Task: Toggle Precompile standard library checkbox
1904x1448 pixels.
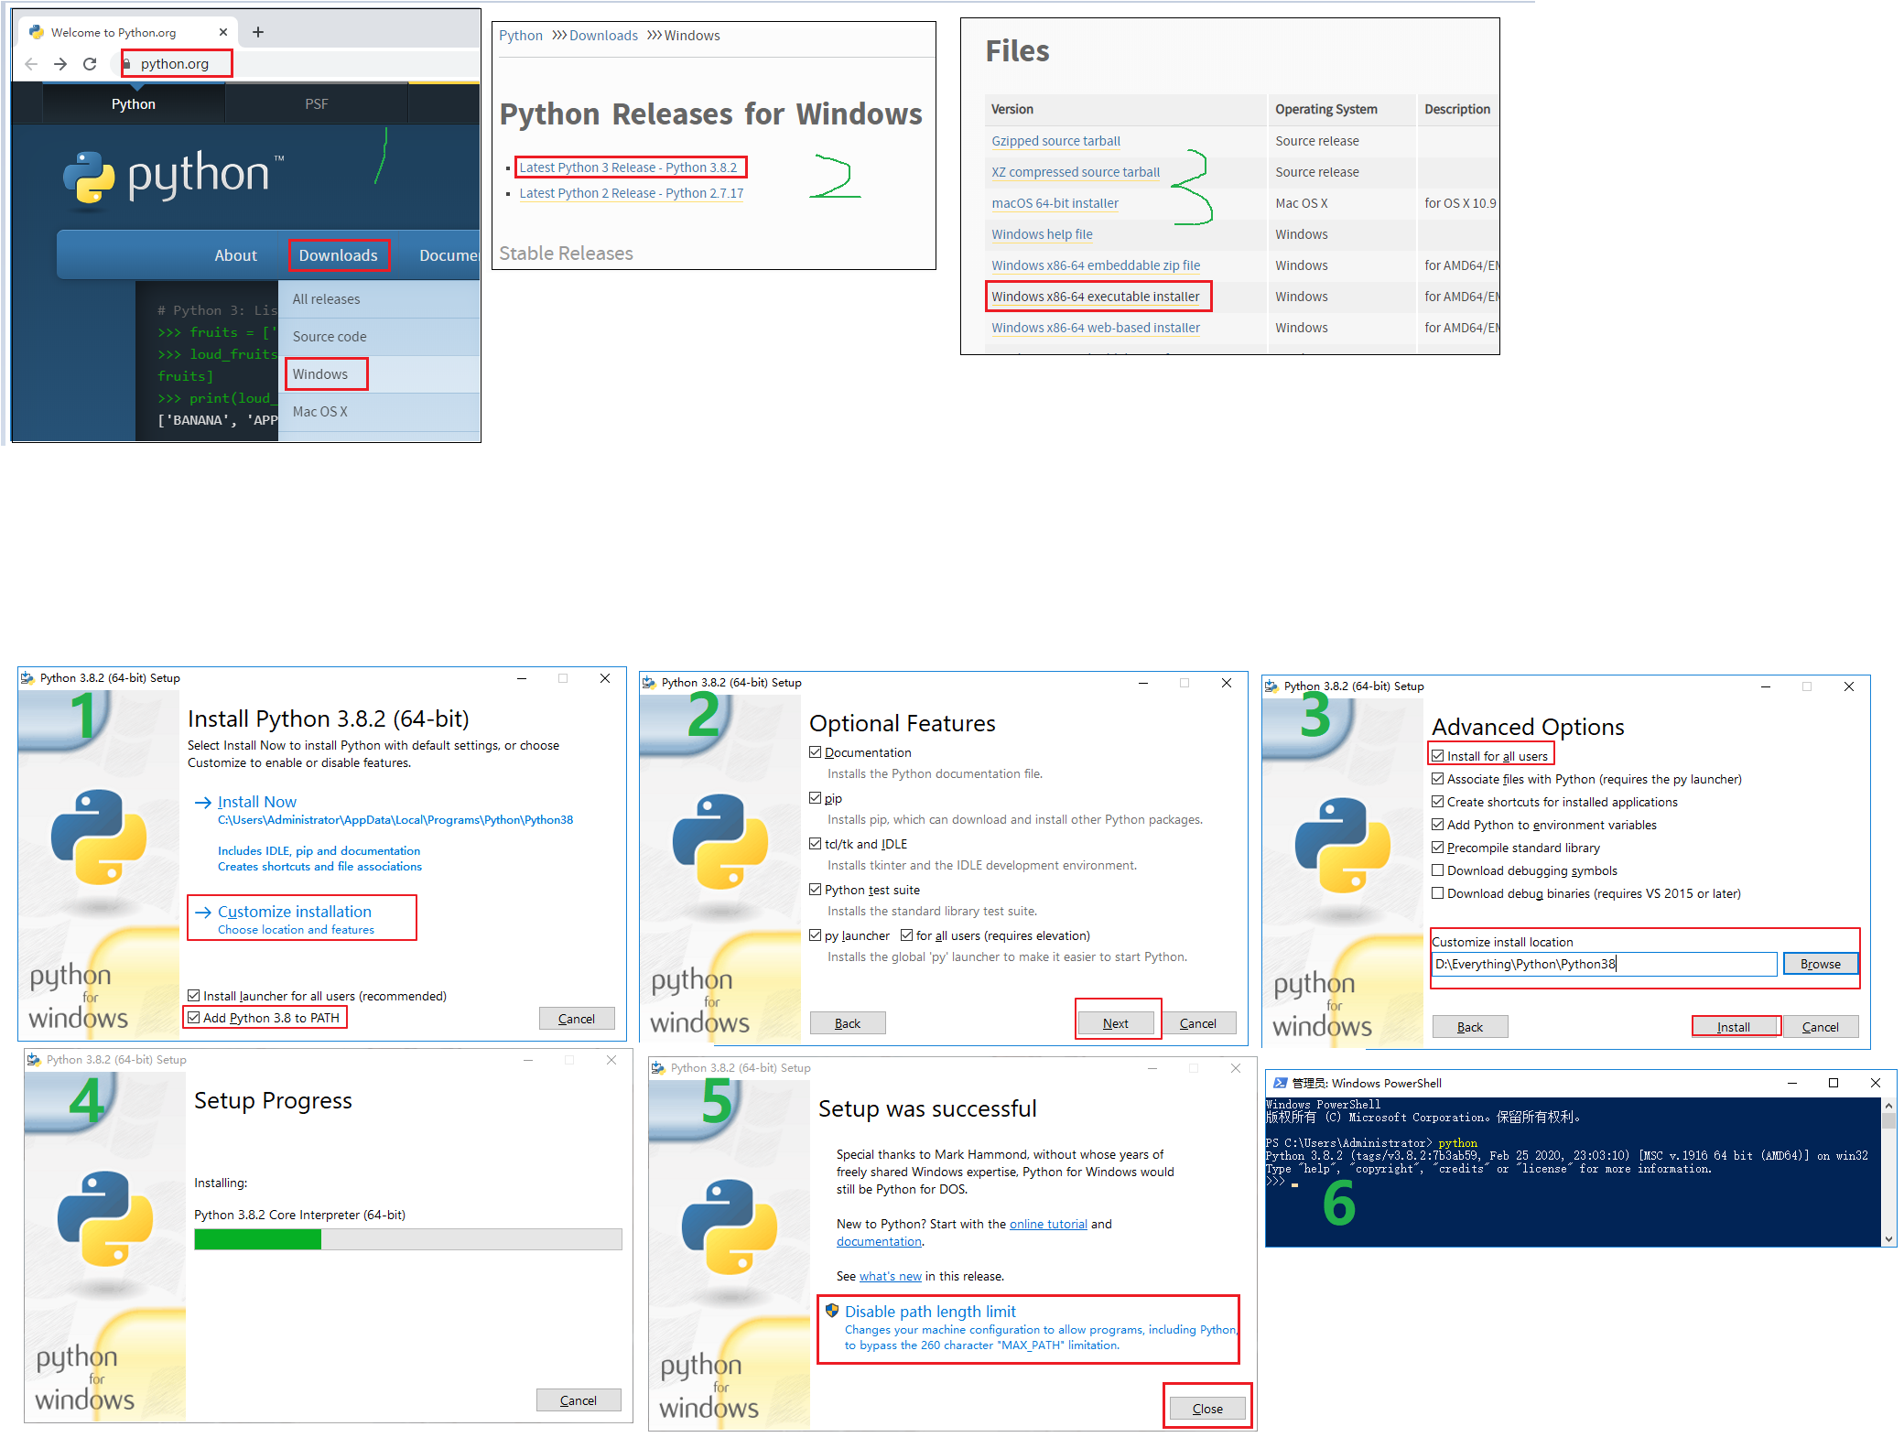Action: [1437, 848]
